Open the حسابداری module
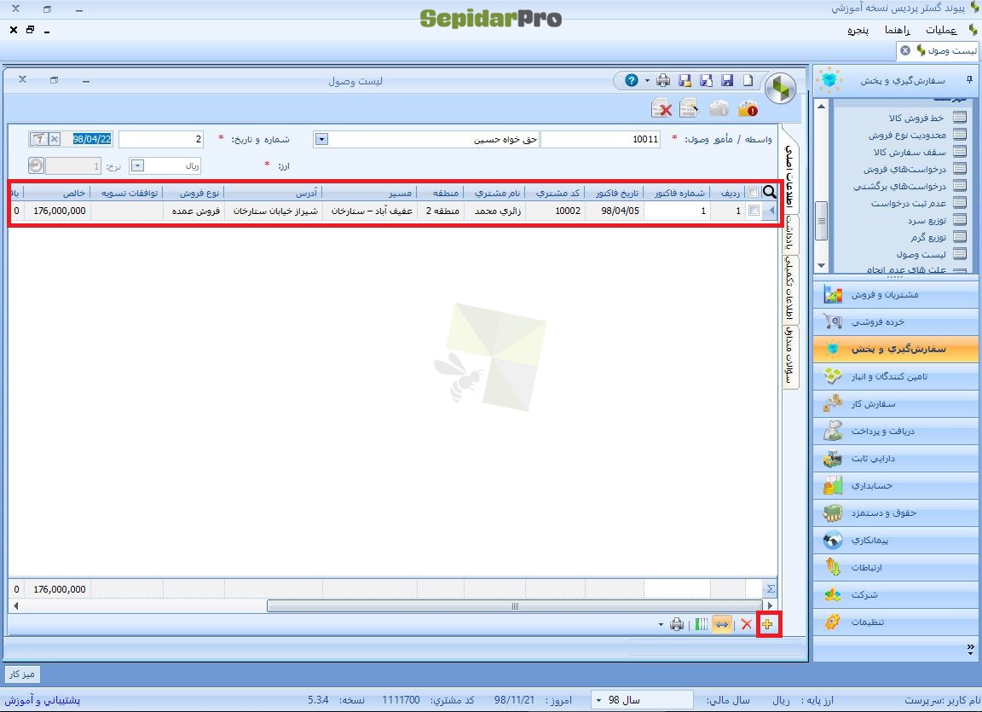The image size is (982, 712). 896,485
